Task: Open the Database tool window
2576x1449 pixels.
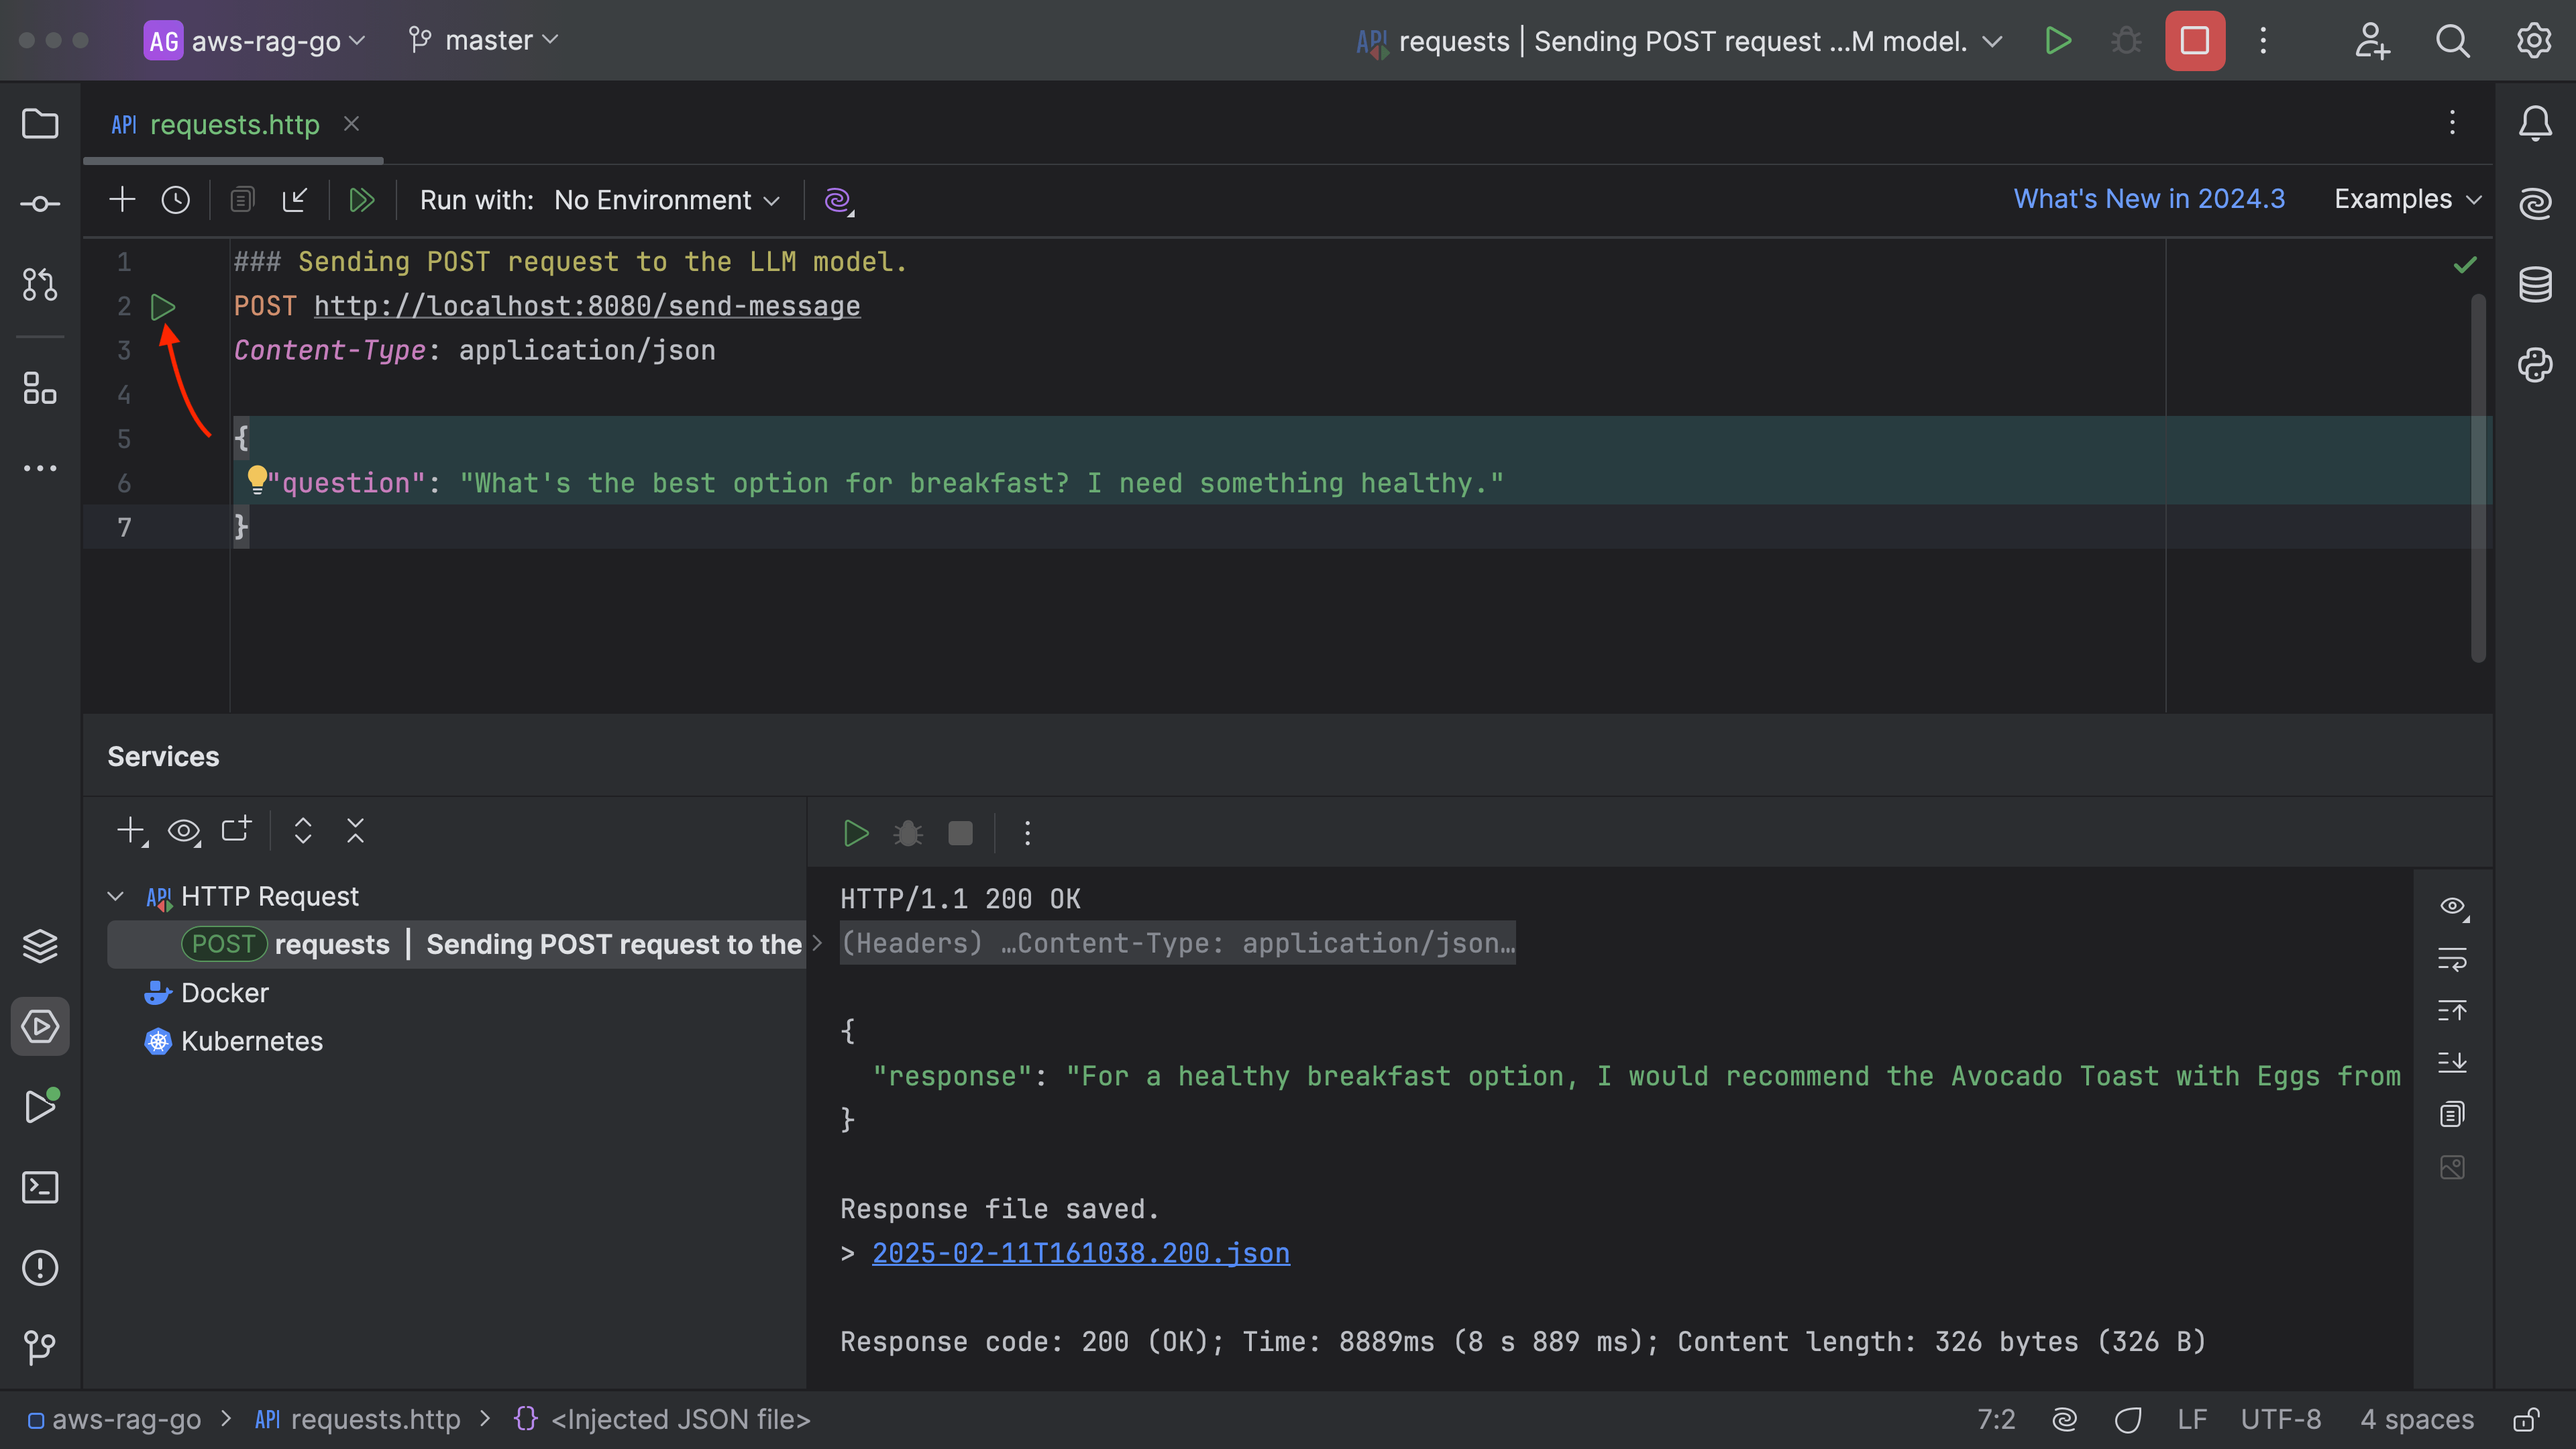Action: (x=2537, y=284)
